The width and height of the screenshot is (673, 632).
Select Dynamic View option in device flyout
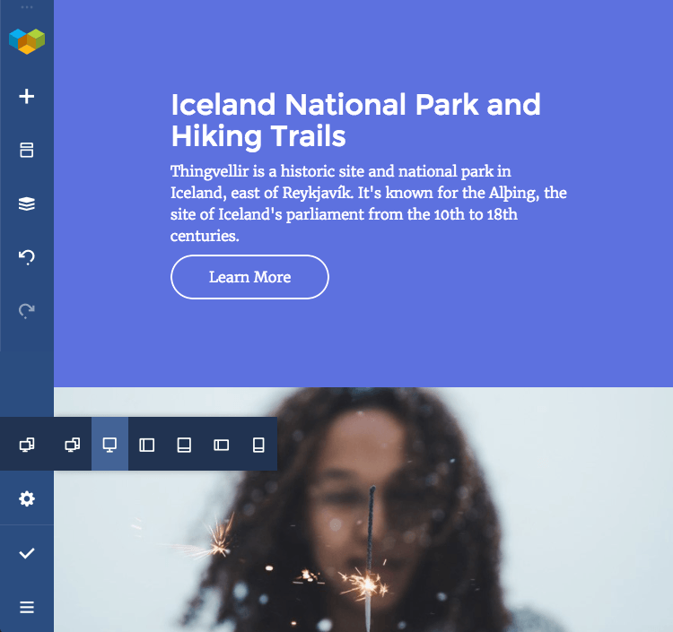(x=73, y=445)
